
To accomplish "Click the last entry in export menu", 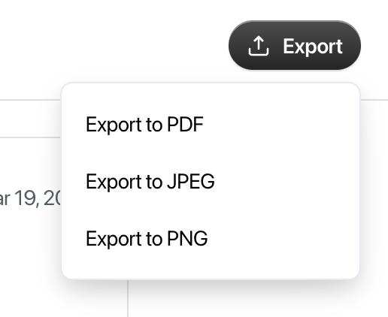I will point(211,238).
